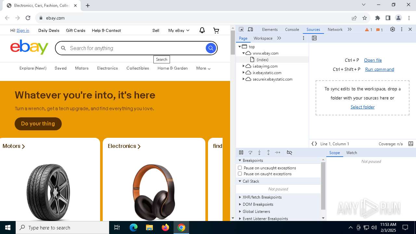Click the eBay logo
416x234 pixels.
click(x=29, y=47)
